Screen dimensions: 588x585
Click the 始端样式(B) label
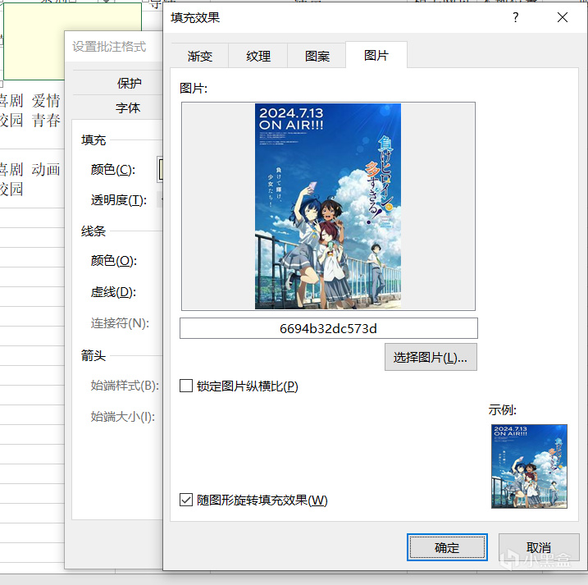(x=125, y=386)
